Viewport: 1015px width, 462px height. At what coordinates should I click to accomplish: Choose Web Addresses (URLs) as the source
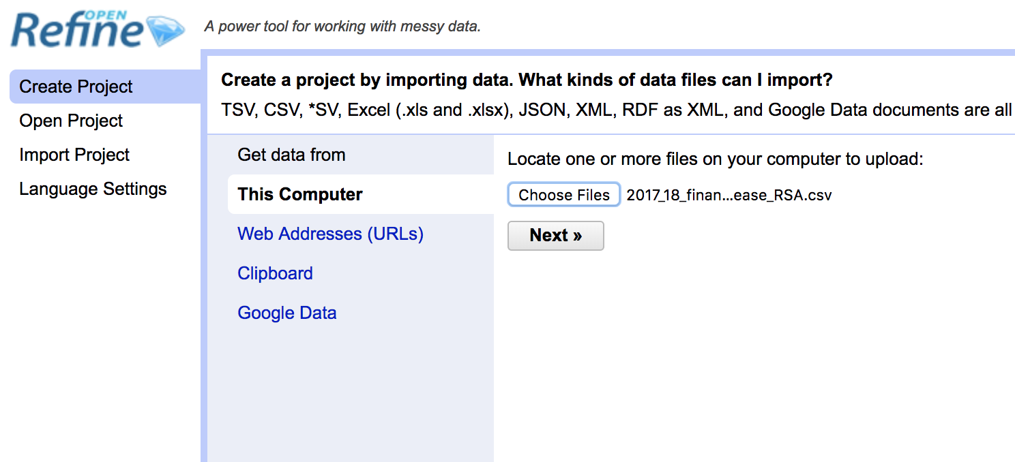[330, 234]
